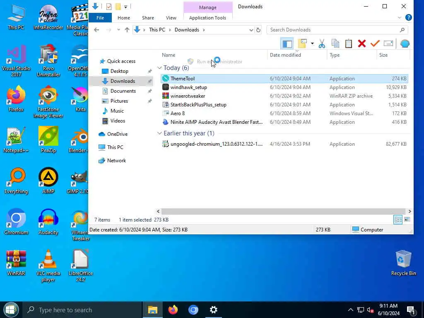Open the FastStone Image Viewer desktop icon

click(x=48, y=102)
